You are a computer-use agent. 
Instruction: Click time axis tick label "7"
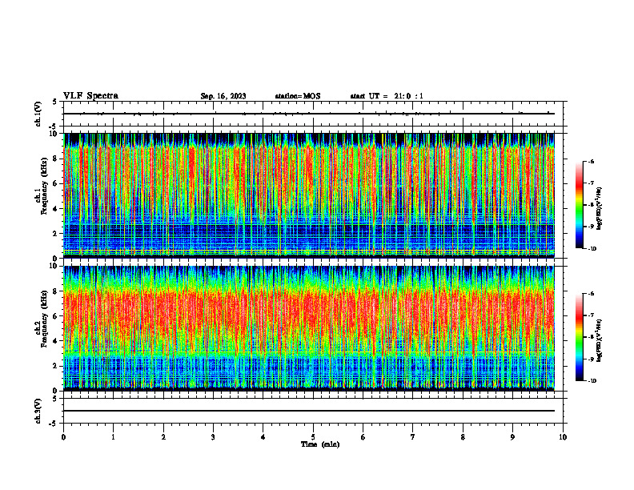pyautogui.click(x=413, y=437)
